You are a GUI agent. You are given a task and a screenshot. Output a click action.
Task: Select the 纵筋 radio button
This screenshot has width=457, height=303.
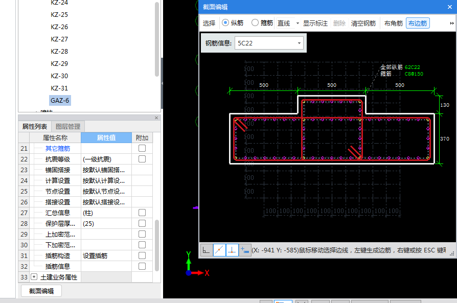coord(225,22)
